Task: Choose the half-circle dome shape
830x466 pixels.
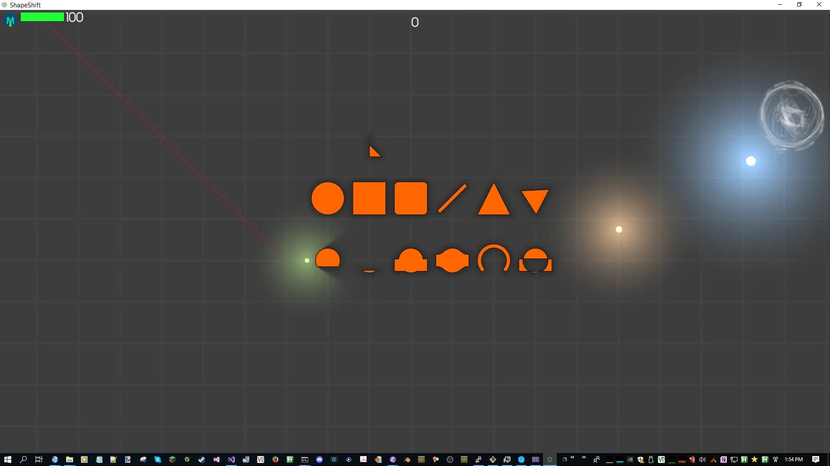Action: (328, 258)
